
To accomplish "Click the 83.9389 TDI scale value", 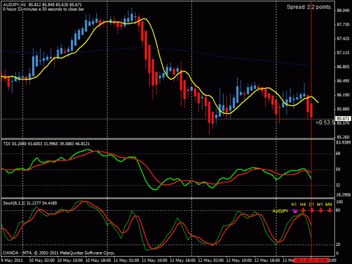I will click(343, 142).
